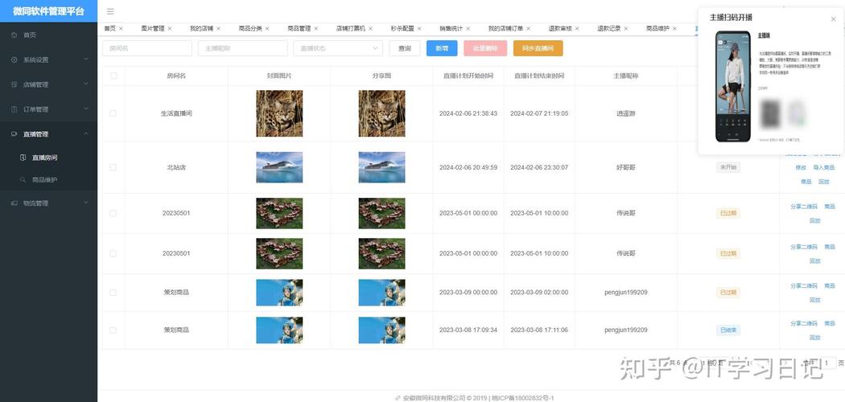This screenshot has height=402, width=845.
Task: Expand the 店铺管理 sidebar menu
Action: (85, 84)
